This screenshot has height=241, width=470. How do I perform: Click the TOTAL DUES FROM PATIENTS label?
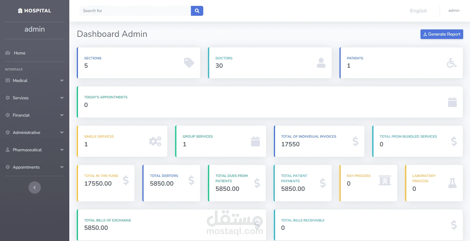pos(231,178)
